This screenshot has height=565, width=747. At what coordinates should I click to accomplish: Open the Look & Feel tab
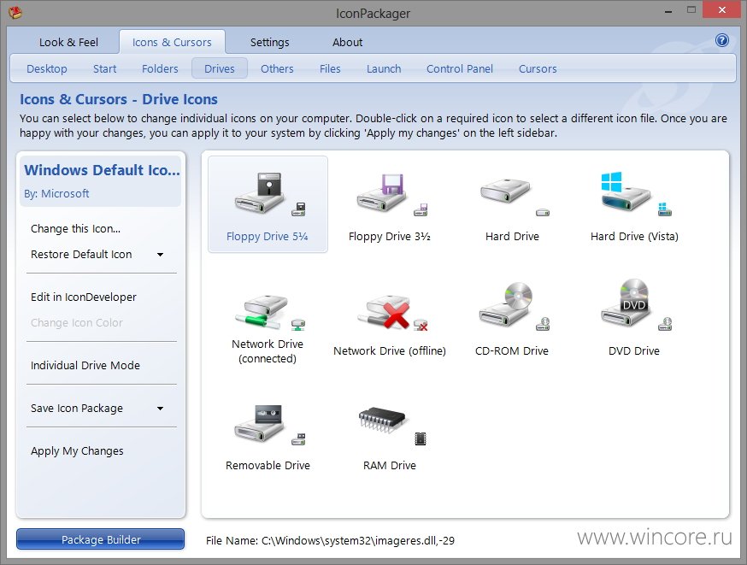coord(68,43)
